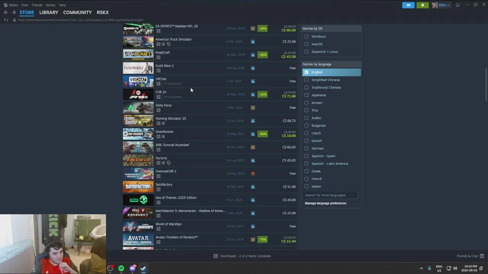Go forward with the right arrow

pos(14,13)
